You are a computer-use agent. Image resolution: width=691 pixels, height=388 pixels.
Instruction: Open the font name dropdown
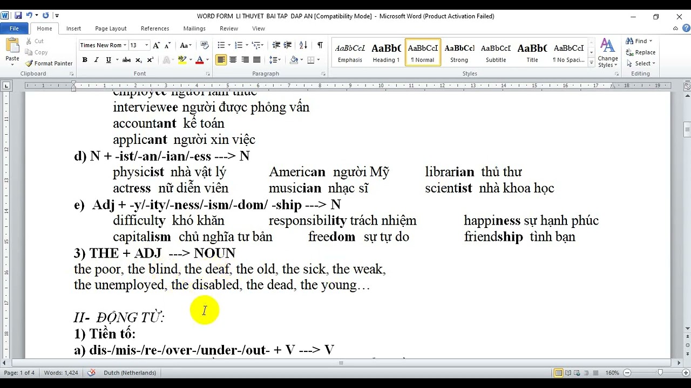[x=125, y=45]
